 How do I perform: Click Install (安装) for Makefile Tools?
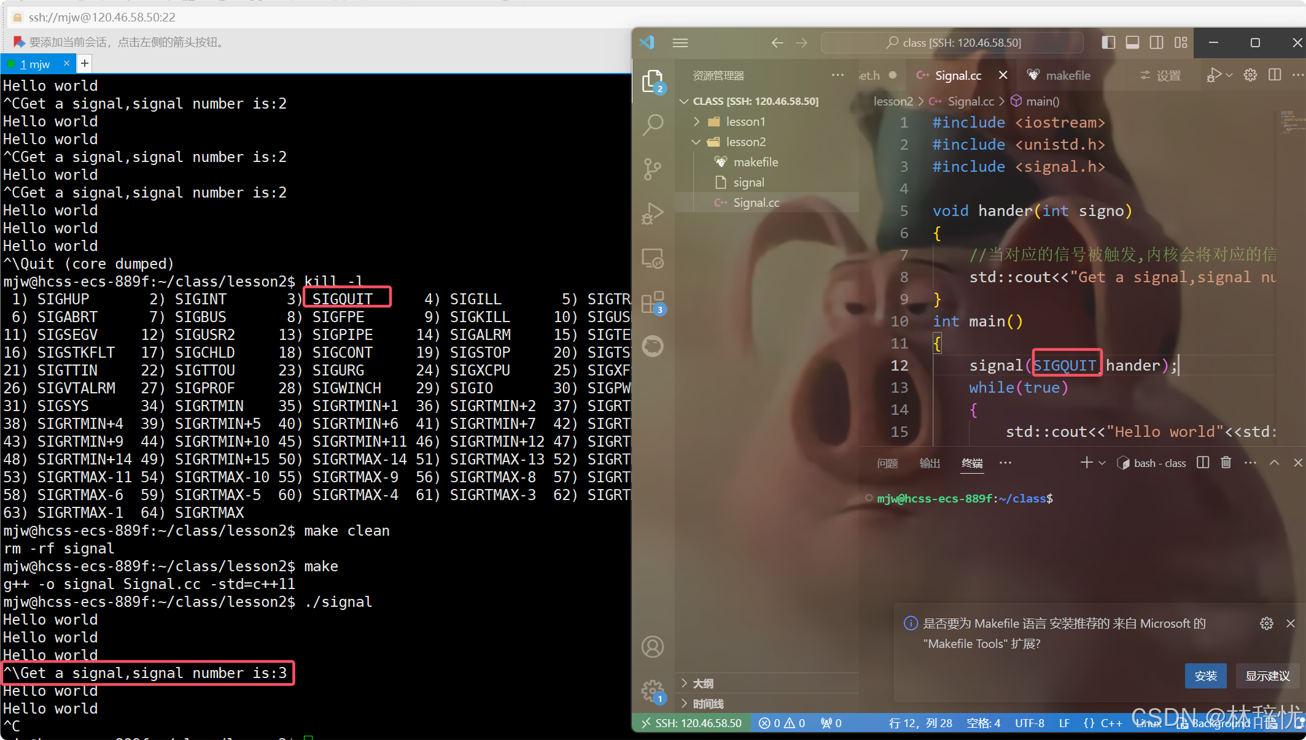click(1205, 676)
